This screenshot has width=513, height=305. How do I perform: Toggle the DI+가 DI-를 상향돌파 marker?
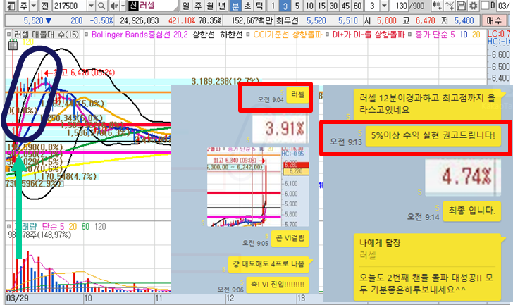click(328, 35)
